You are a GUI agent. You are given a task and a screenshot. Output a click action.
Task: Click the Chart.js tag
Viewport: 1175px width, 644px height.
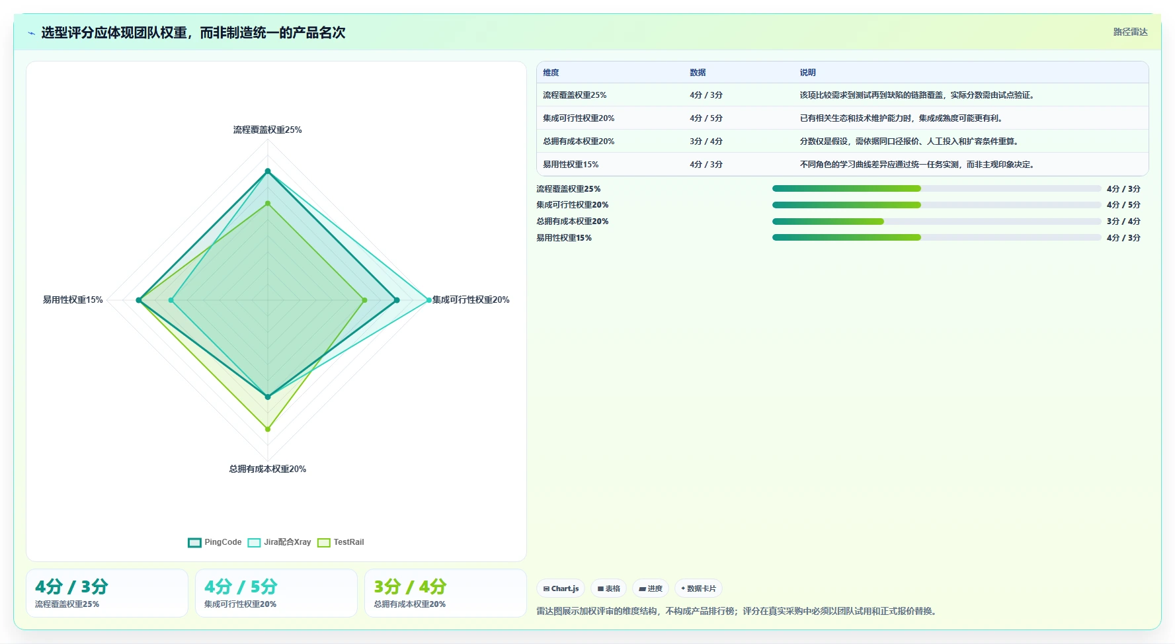click(x=561, y=588)
